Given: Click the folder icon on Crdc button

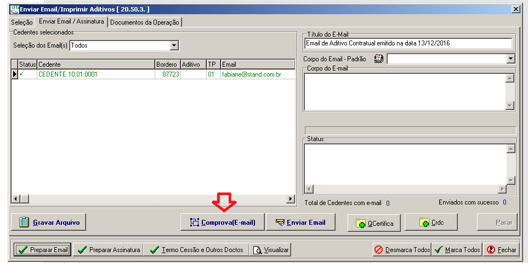Looking at the screenshot, I should 424,222.
